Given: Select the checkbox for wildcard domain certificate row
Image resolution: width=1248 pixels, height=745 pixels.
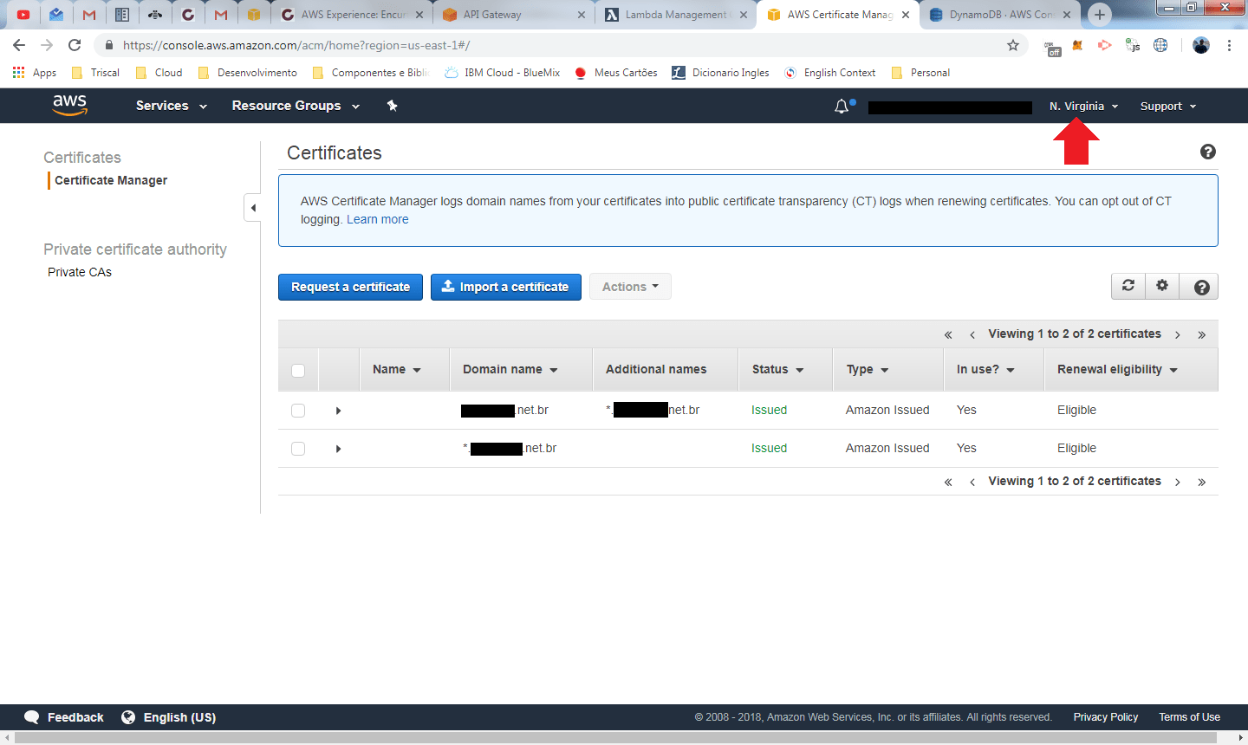Looking at the screenshot, I should point(298,449).
